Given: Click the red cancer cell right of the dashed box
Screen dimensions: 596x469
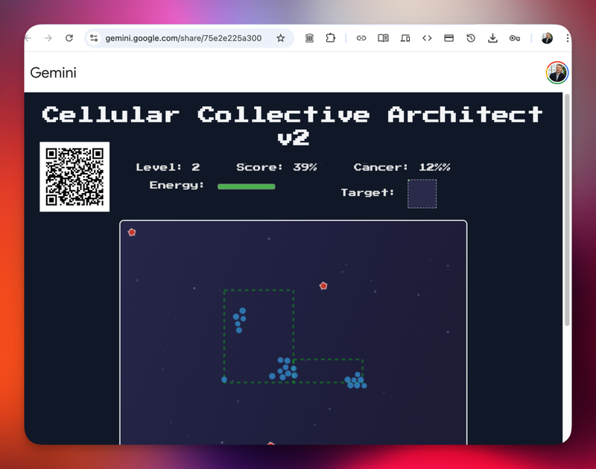Looking at the screenshot, I should point(323,286).
